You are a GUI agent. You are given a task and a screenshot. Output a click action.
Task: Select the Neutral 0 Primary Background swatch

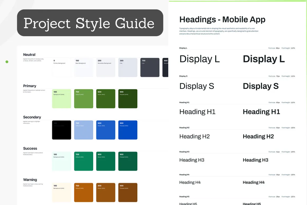coord(61,68)
